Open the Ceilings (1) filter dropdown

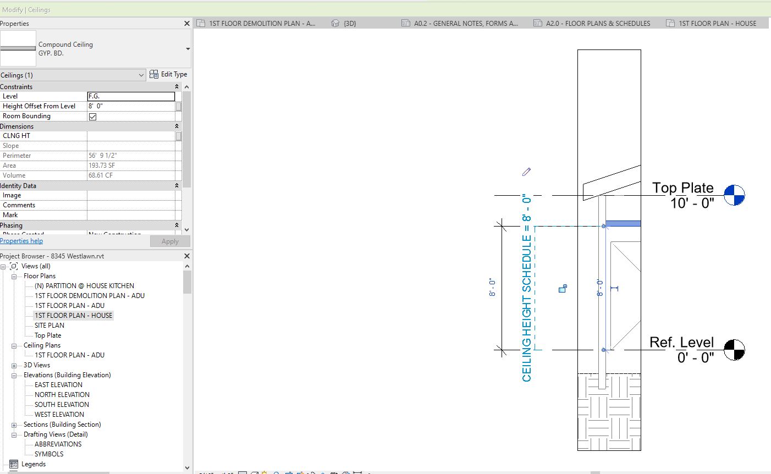pos(141,75)
